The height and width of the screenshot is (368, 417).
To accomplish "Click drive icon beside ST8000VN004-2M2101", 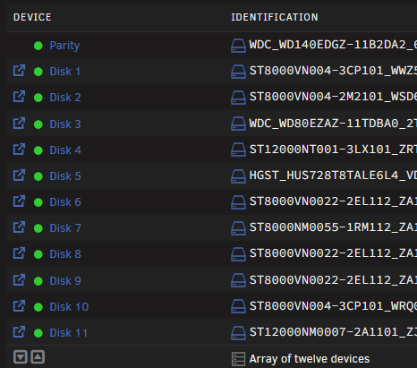I will click(x=238, y=98).
